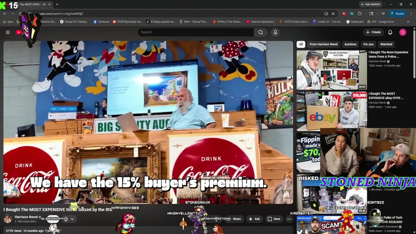The height and width of the screenshot is (234, 416).
Task: Mute tab via speaker icon on tab
Action: tap(44, 5)
